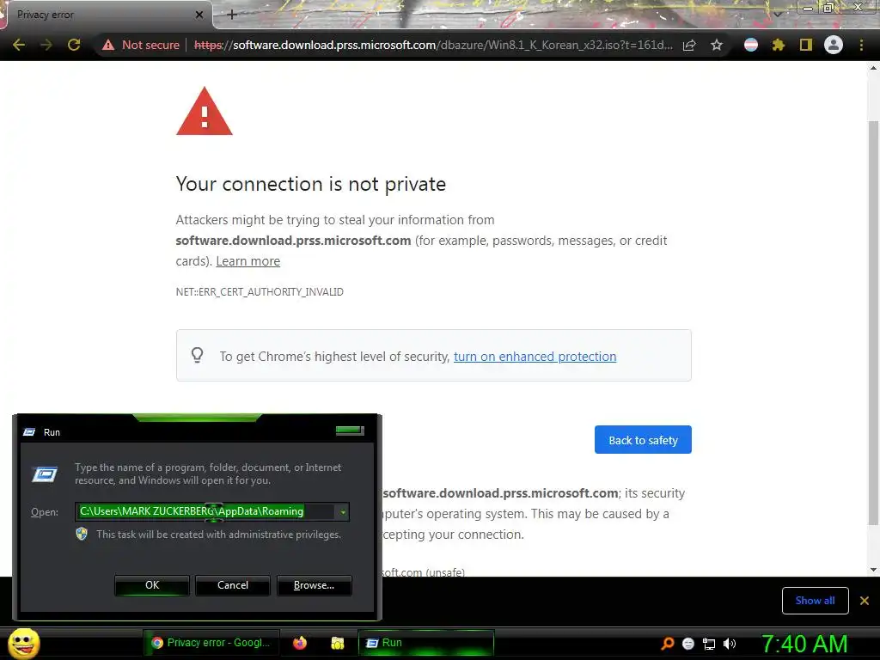Screen dimensions: 880x660
Task: Bookmark this page with the star icon
Action: click(x=717, y=45)
